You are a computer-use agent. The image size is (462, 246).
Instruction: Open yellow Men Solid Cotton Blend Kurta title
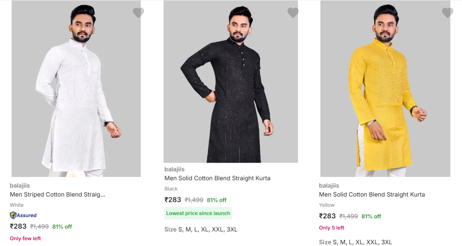[372, 194]
